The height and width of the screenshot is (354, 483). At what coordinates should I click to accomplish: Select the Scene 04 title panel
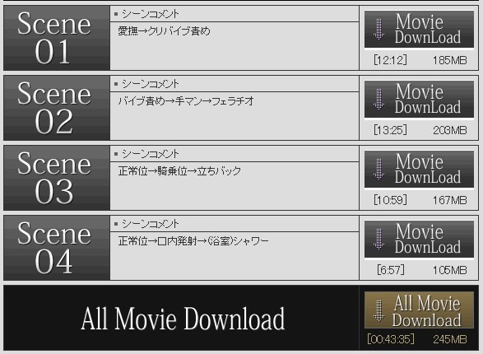(x=57, y=248)
